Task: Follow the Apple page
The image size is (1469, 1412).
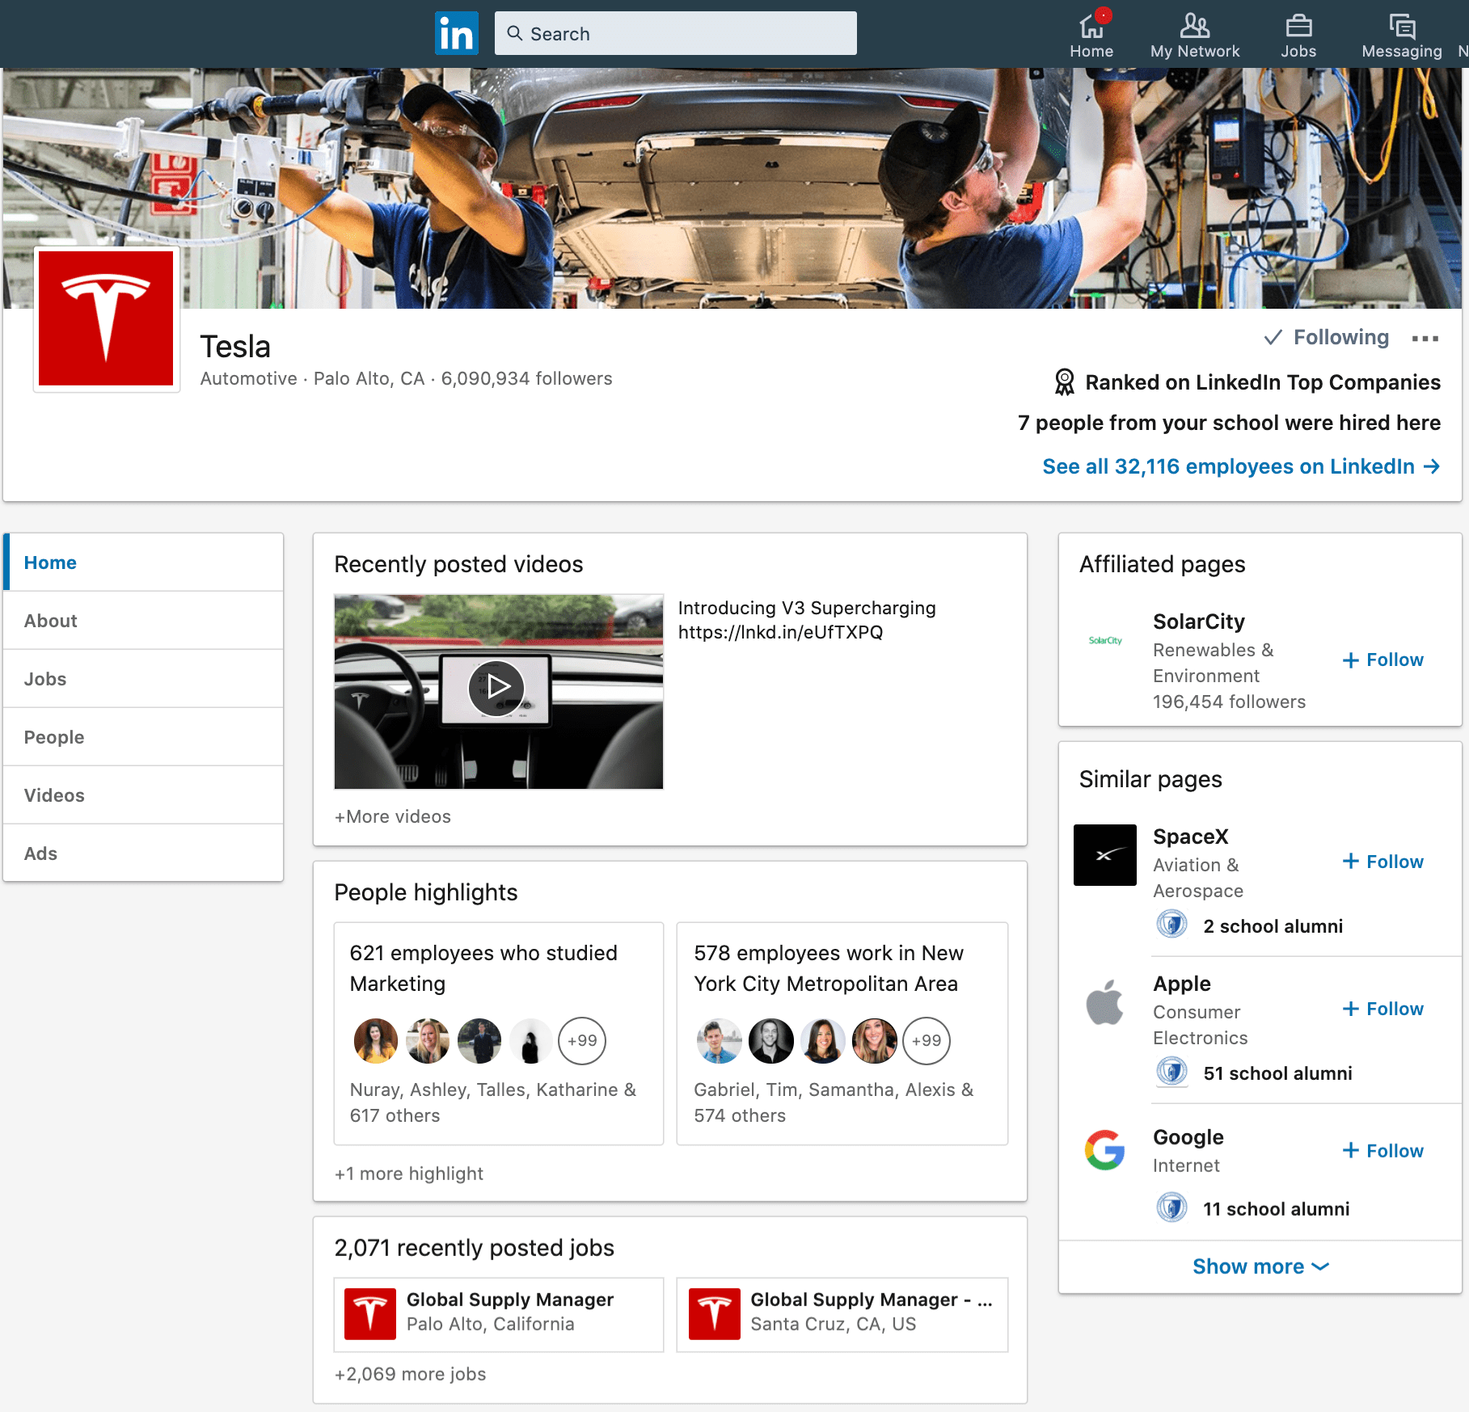Action: [1382, 1009]
